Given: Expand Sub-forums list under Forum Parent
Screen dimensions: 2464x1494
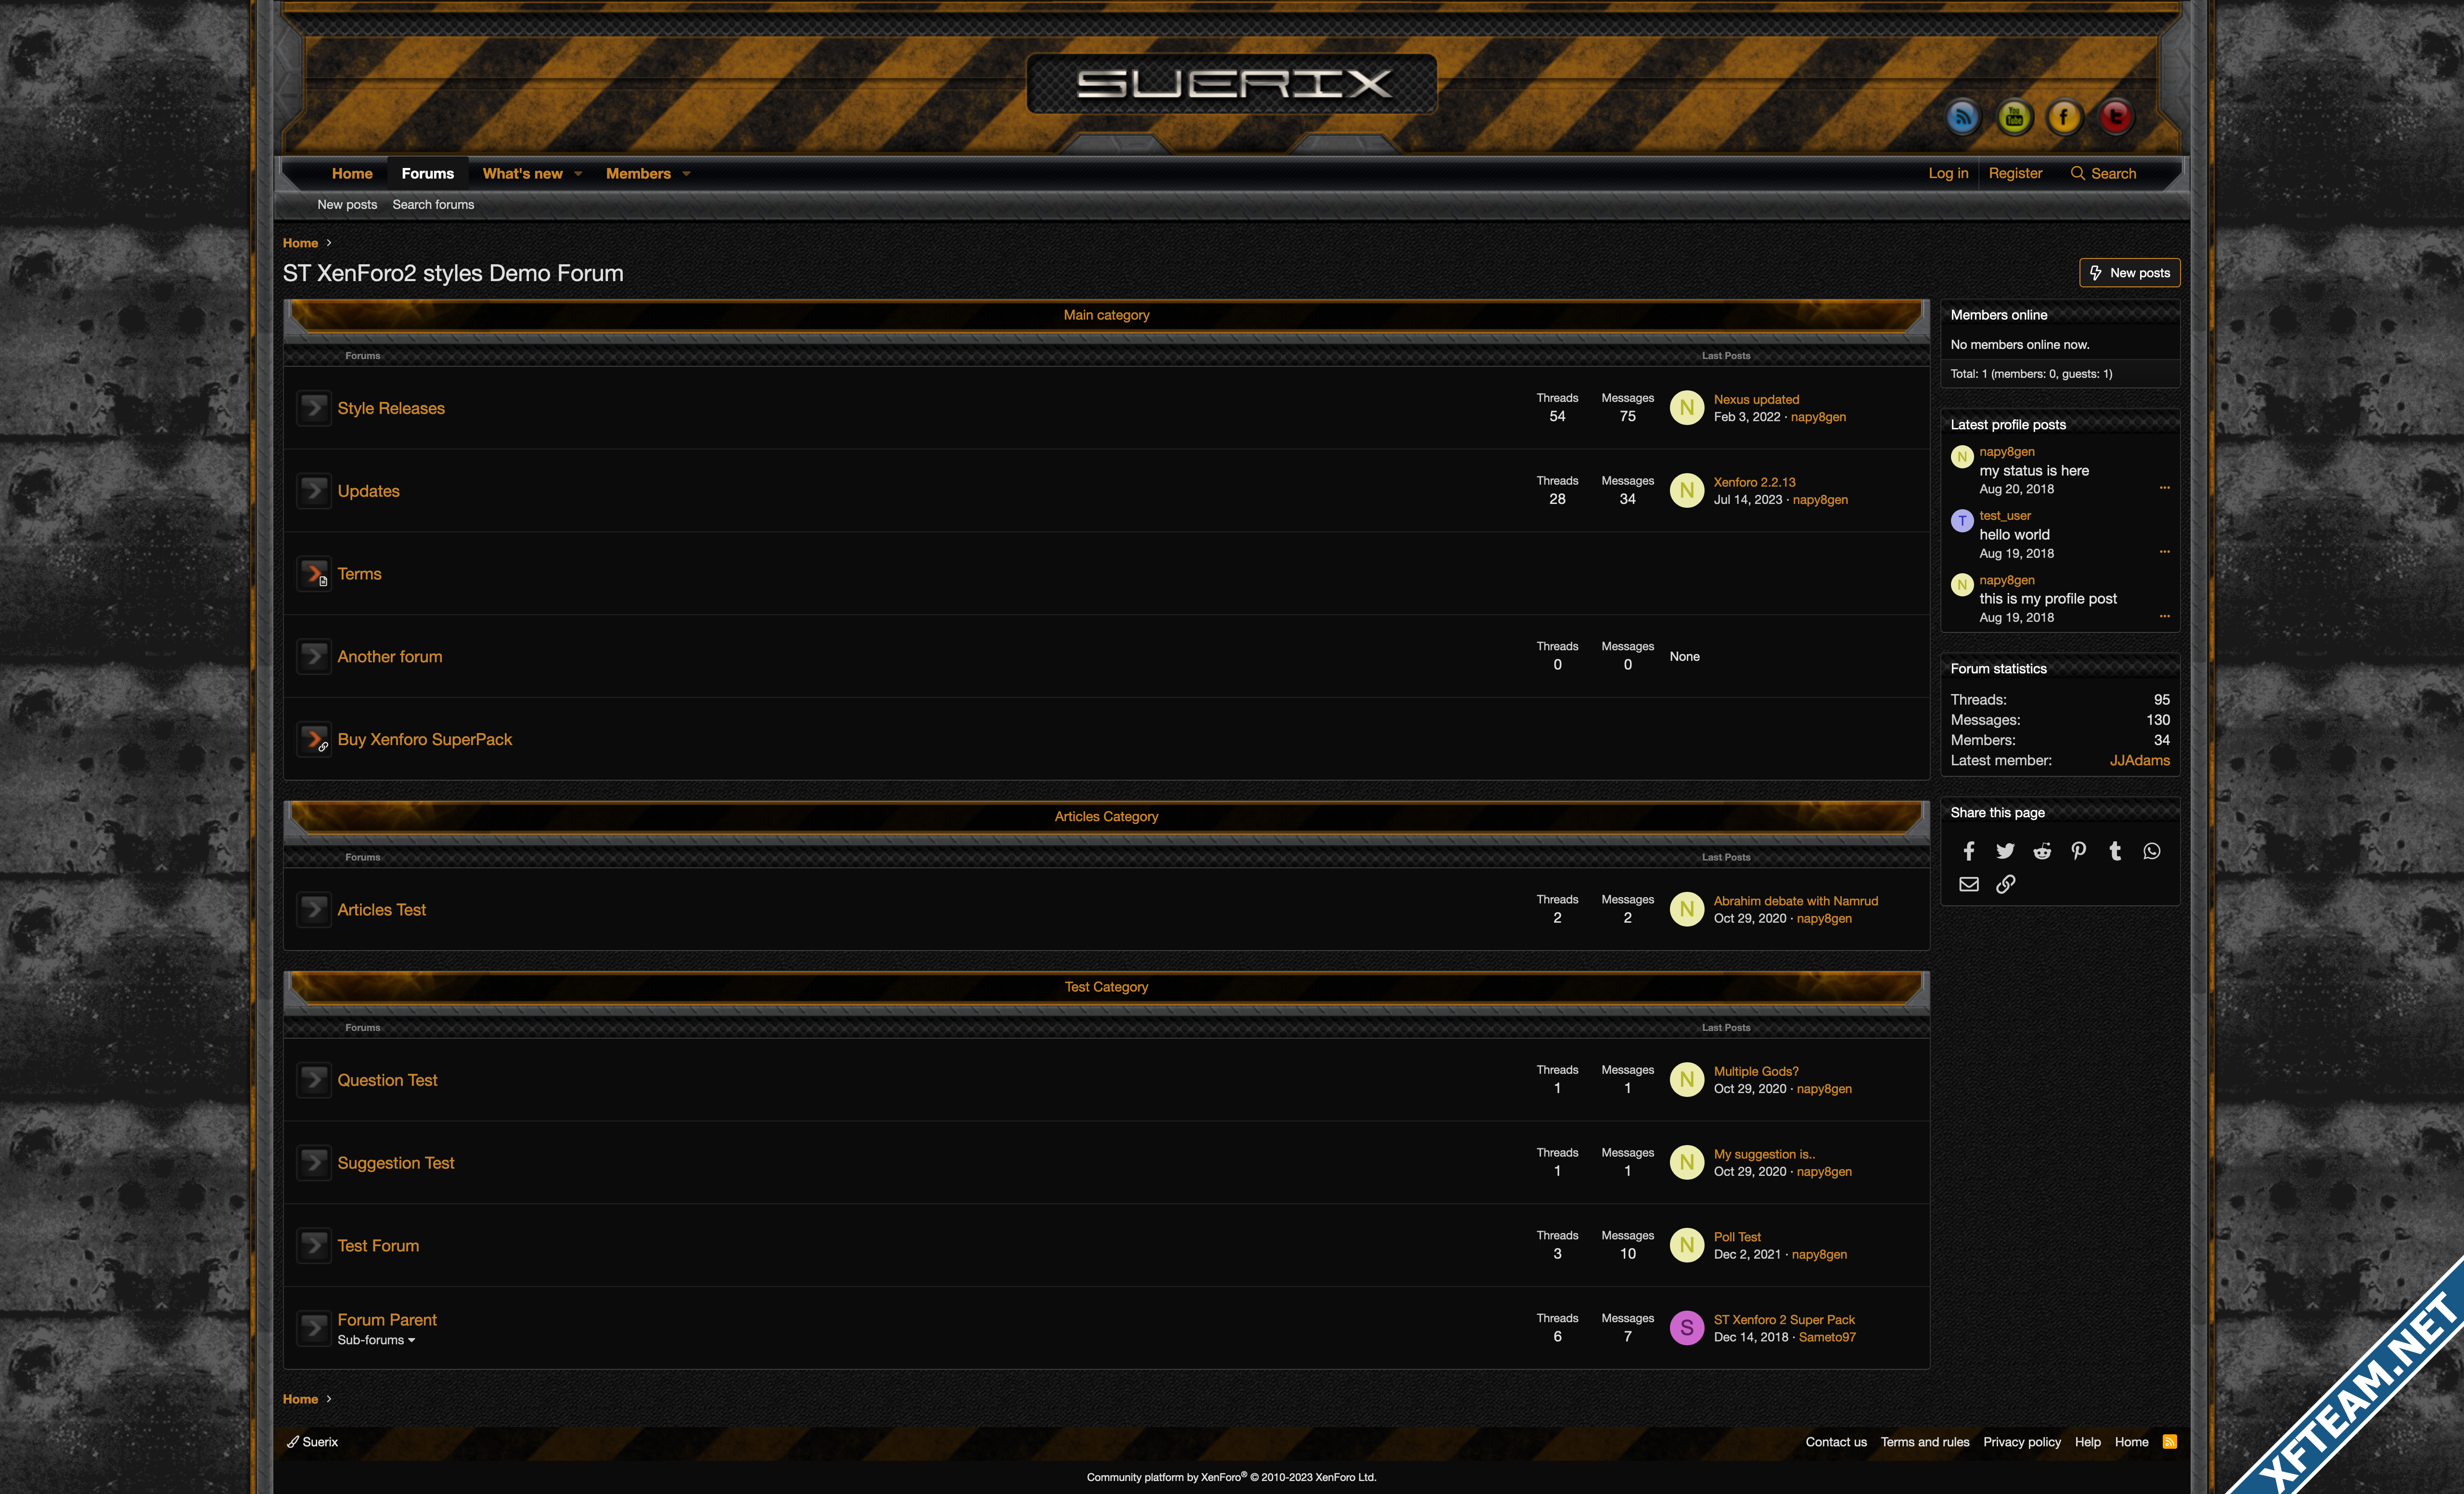Looking at the screenshot, I should click(376, 1340).
